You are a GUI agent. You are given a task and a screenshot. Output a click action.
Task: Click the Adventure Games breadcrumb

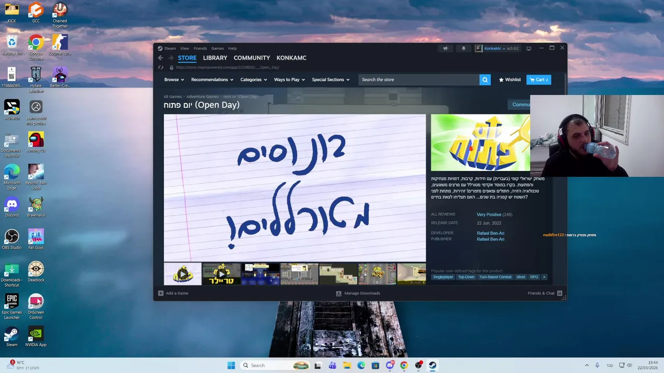pyautogui.click(x=202, y=96)
